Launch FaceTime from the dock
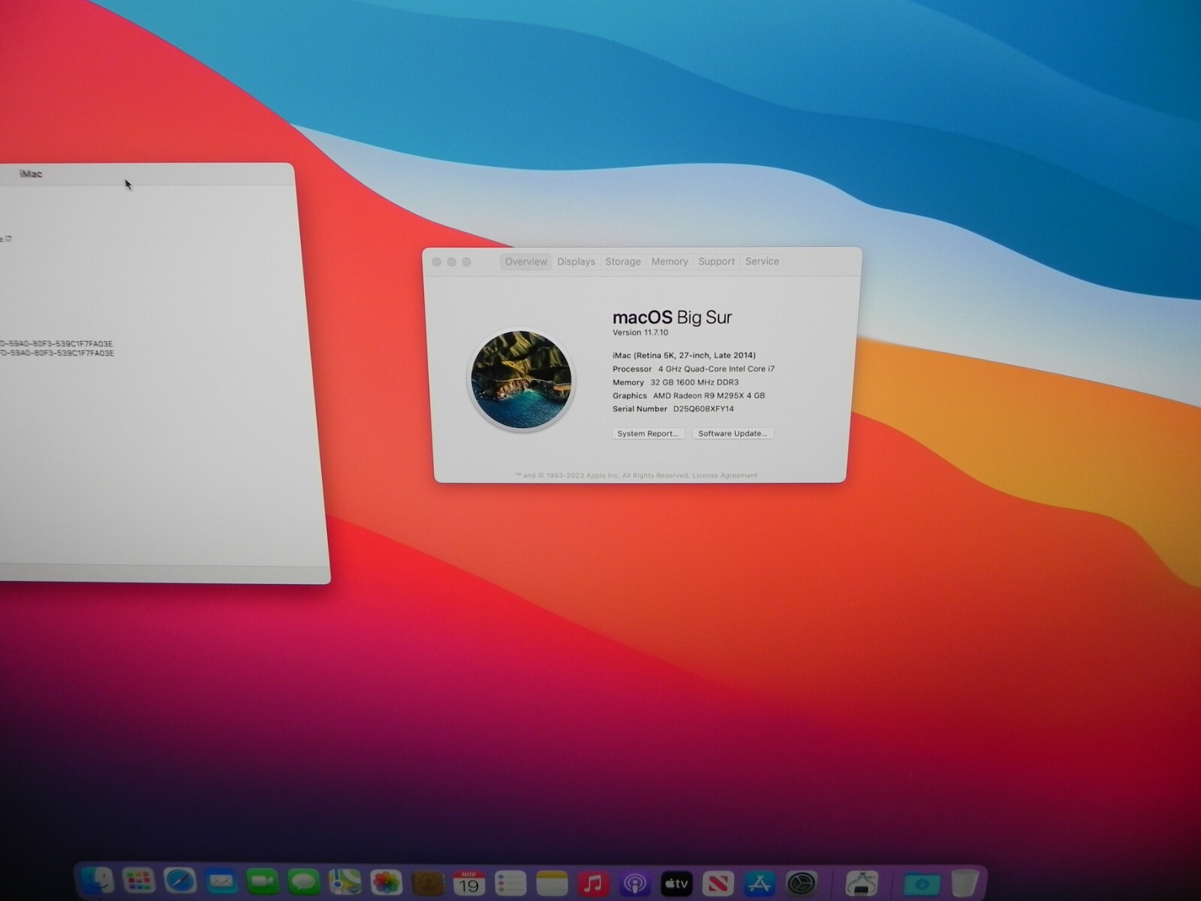1201x901 pixels. 262,881
